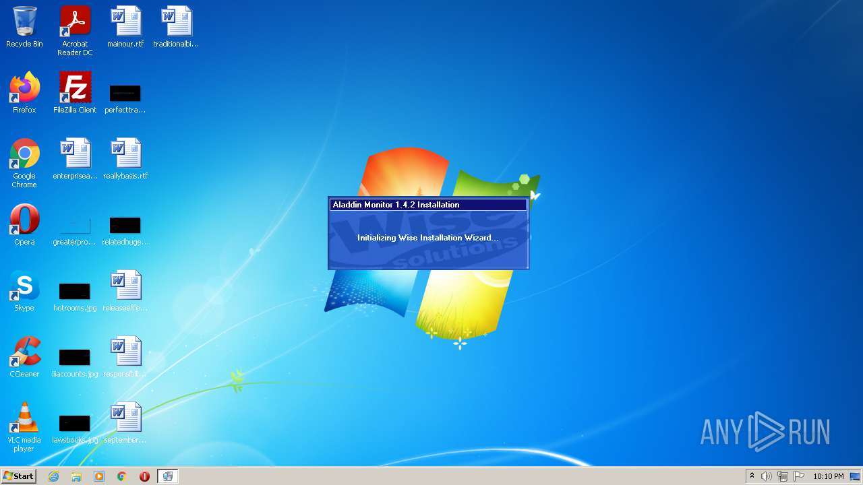Open Windows Explorer folder in taskbar

tap(76, 476)
